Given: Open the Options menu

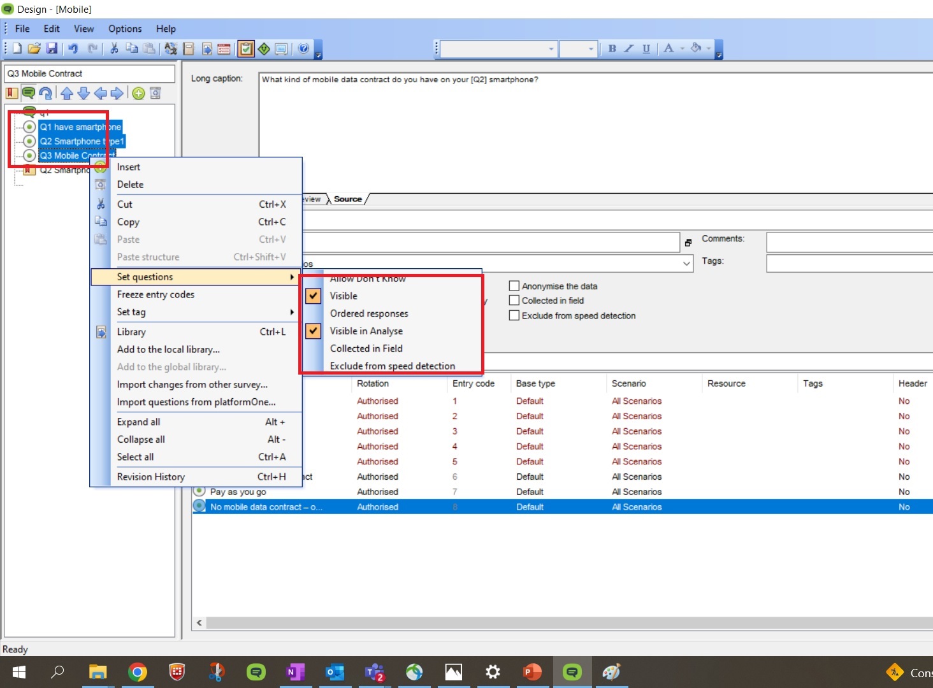Looking at the screenshot, I should (125, 29).
